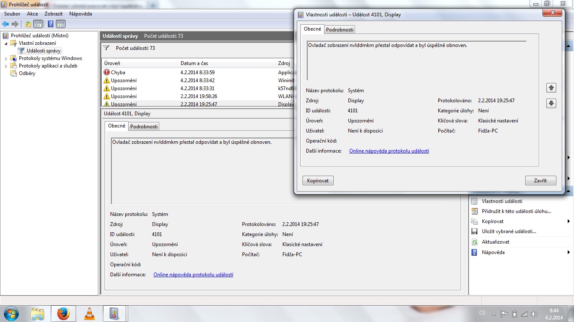
Task: Open the Windows Start menu
Action: [x=11, y=313]
